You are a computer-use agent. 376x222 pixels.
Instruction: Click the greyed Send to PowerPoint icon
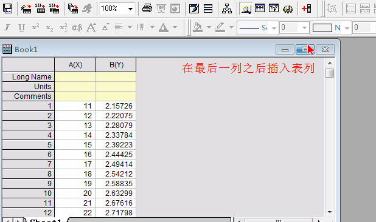[175, 8]
